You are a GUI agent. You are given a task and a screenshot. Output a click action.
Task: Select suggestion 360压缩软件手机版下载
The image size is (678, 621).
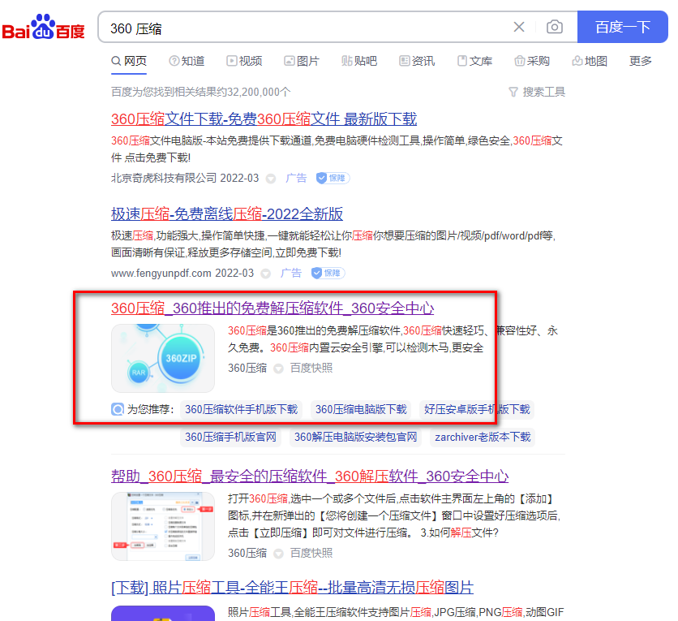click(242, 409)
